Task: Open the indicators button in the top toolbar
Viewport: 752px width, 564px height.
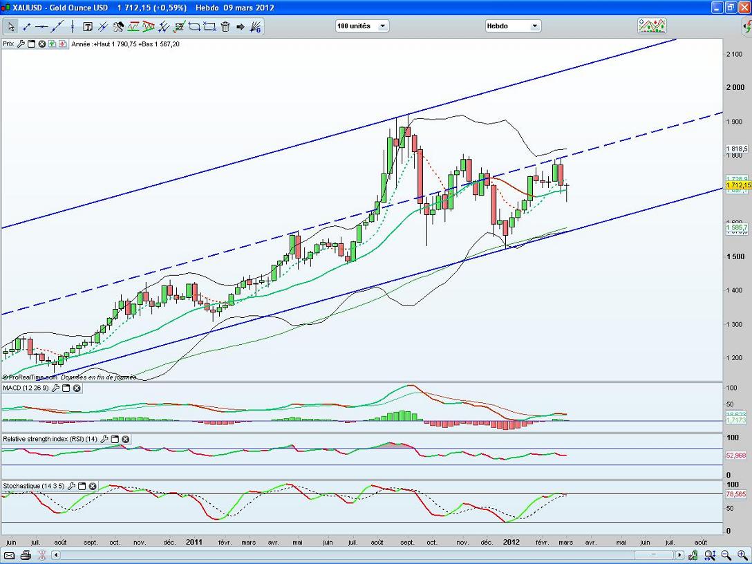Action: click(x=652, y=26)
